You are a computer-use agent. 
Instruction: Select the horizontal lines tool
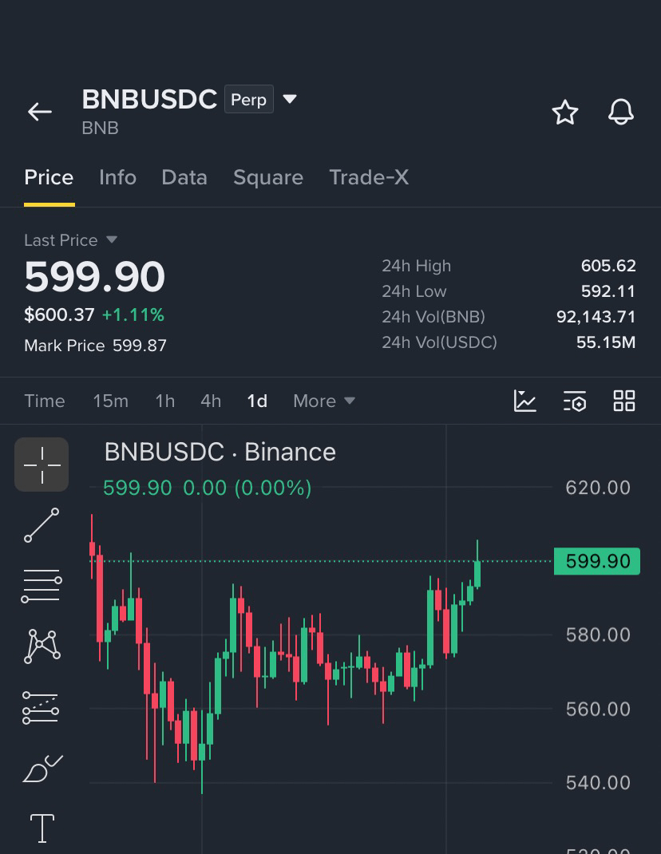coord(42,586)
